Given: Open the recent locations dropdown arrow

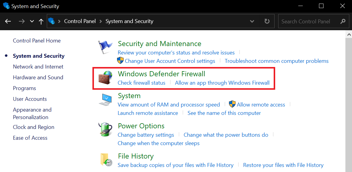Looking at the screenshot, I should tap(32, 21).
